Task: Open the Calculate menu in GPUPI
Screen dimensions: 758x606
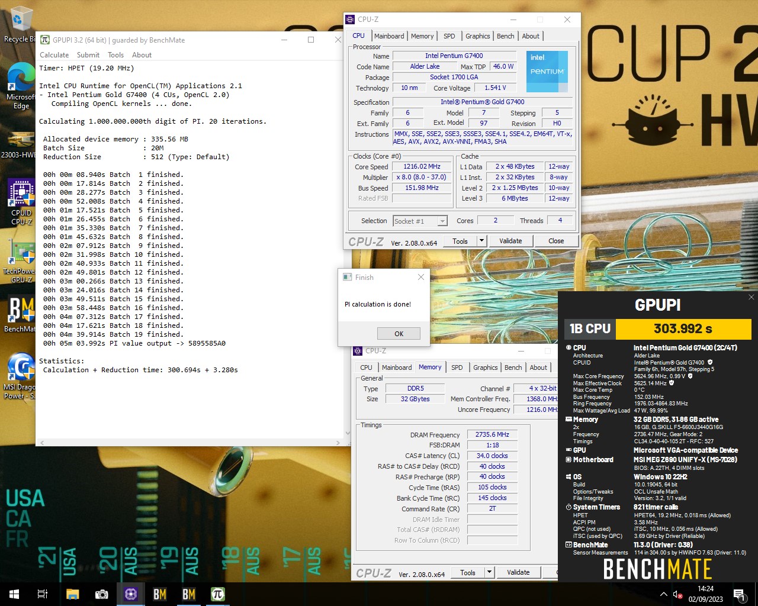Action: (x=54, y=55)
